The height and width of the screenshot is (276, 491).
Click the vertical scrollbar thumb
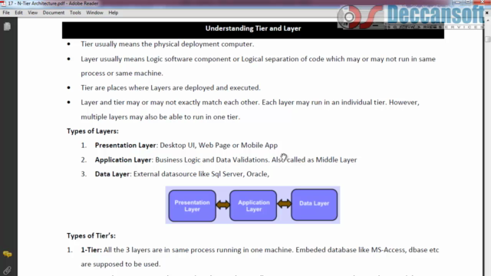click(x=488, y=39)
